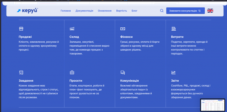
Task: Click the text starting 'Cashflow, P&L, продажі'
Action: click(x=191, y=91)
